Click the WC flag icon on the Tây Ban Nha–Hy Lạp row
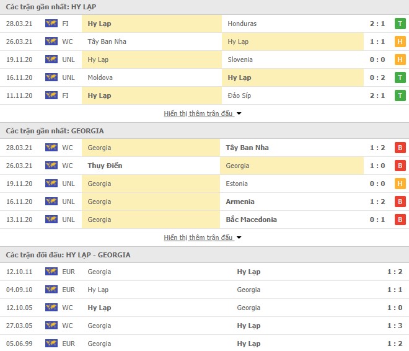 [51, 42]
